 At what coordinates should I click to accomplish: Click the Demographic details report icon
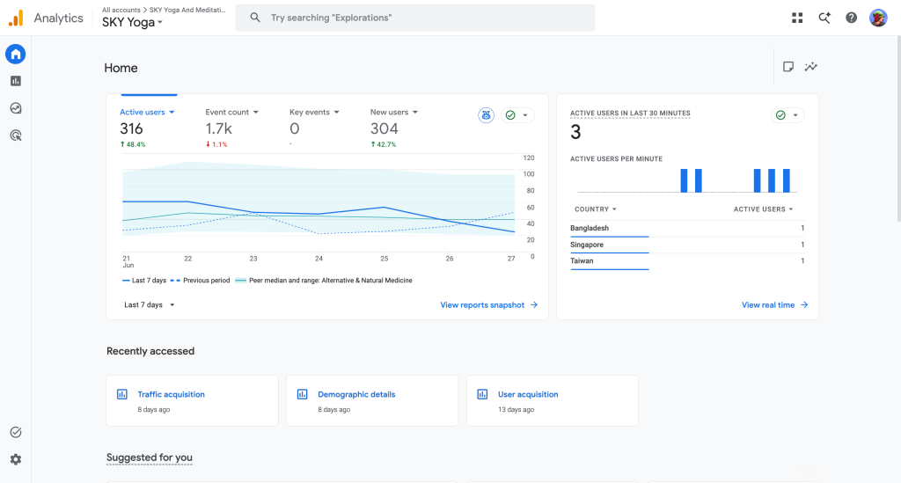point(303,394)
